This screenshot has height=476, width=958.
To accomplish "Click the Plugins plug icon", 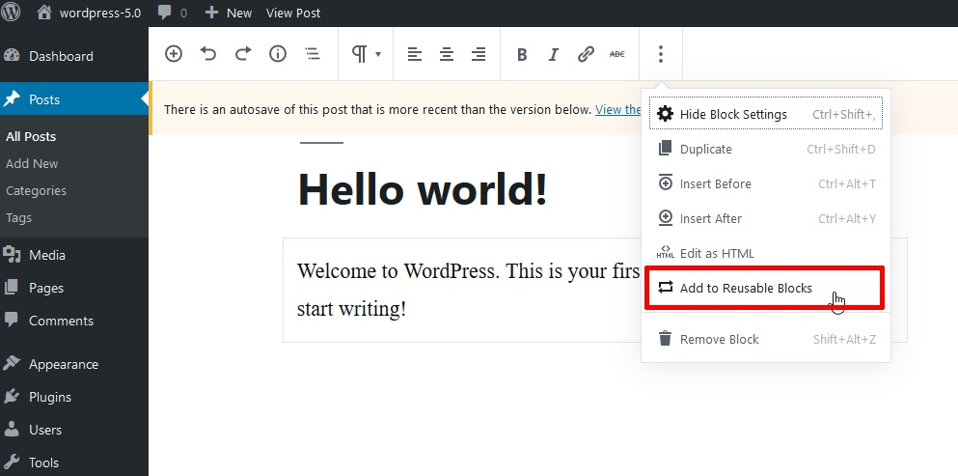I will pyautogui.click(x=12, y=397).
